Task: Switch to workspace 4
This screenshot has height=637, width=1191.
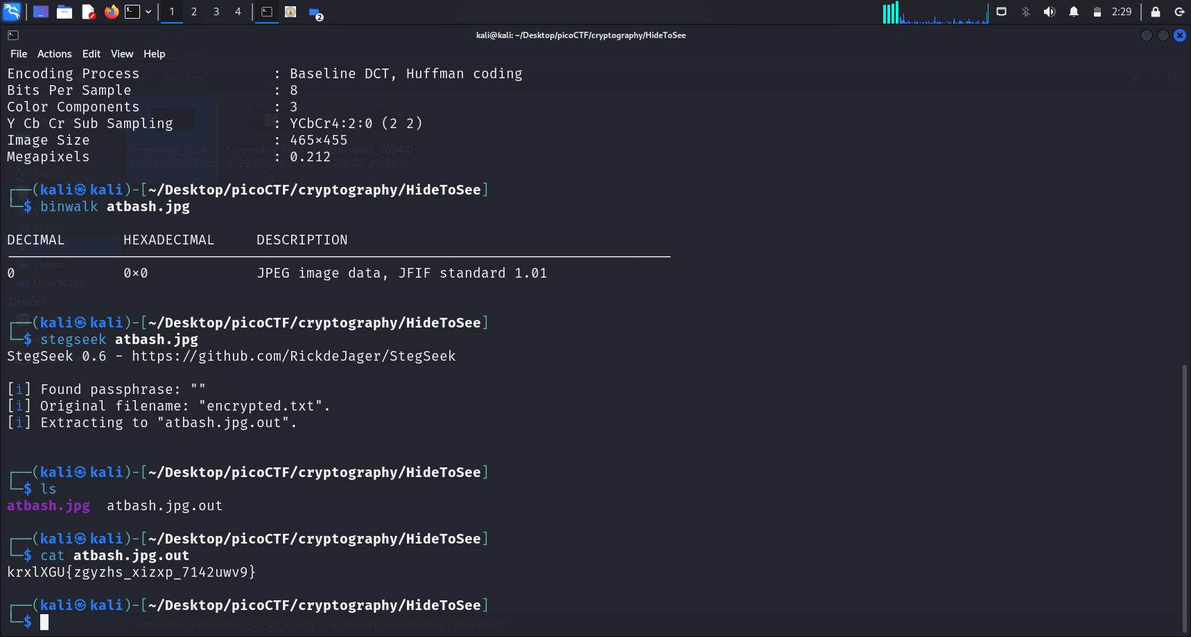Action: (238, 12)
